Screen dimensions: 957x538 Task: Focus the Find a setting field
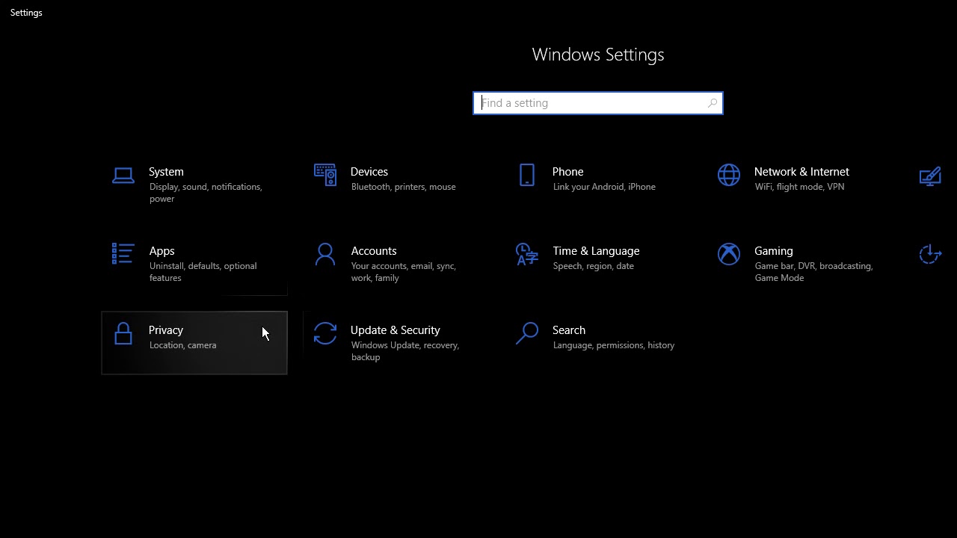pyautogui.click(x=598, y=103)
